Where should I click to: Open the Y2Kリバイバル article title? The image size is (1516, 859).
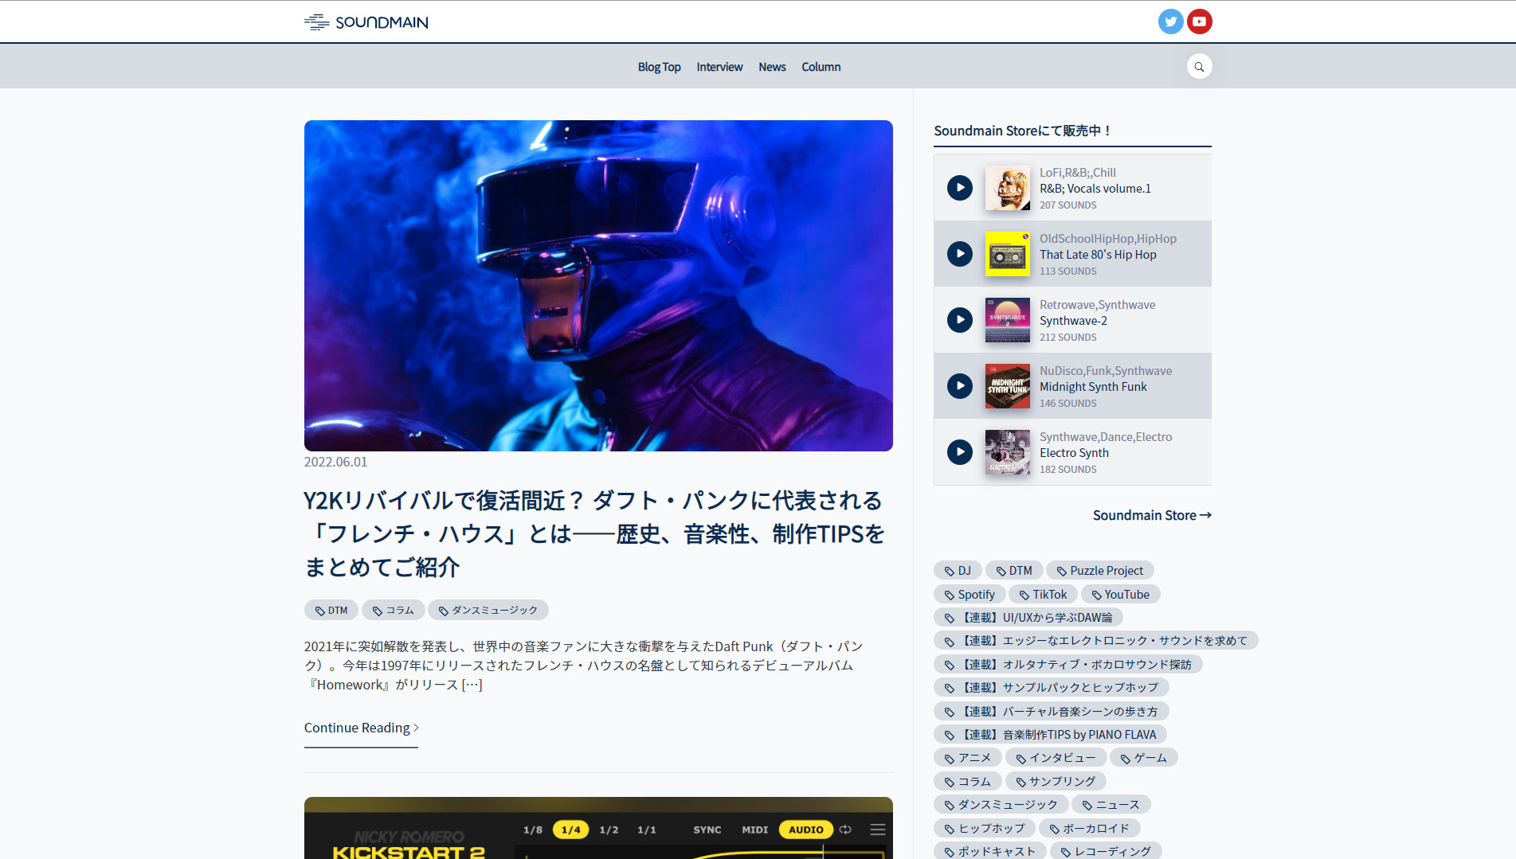594,533
